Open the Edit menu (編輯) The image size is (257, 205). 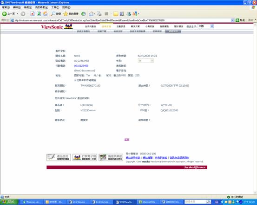coord(17,7)
